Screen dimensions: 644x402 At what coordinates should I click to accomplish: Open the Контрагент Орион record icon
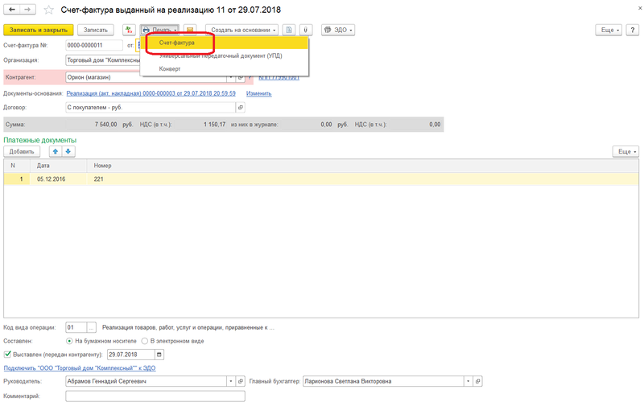tap(241, 77)
